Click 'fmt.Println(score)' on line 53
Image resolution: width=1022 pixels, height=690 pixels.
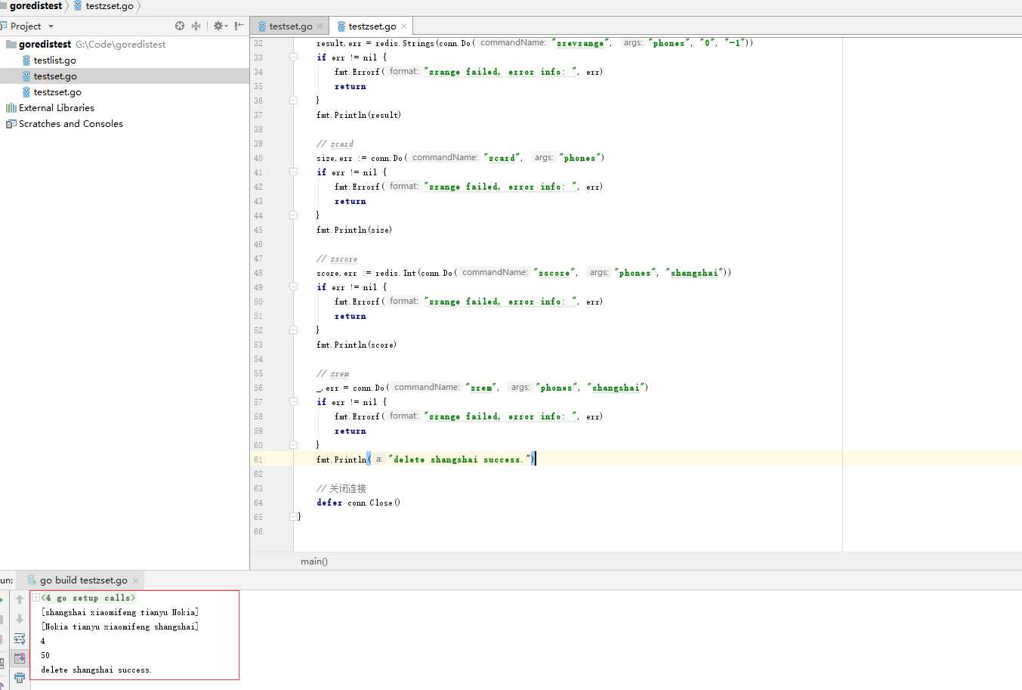pyautogui.click(x=357, y=345)
